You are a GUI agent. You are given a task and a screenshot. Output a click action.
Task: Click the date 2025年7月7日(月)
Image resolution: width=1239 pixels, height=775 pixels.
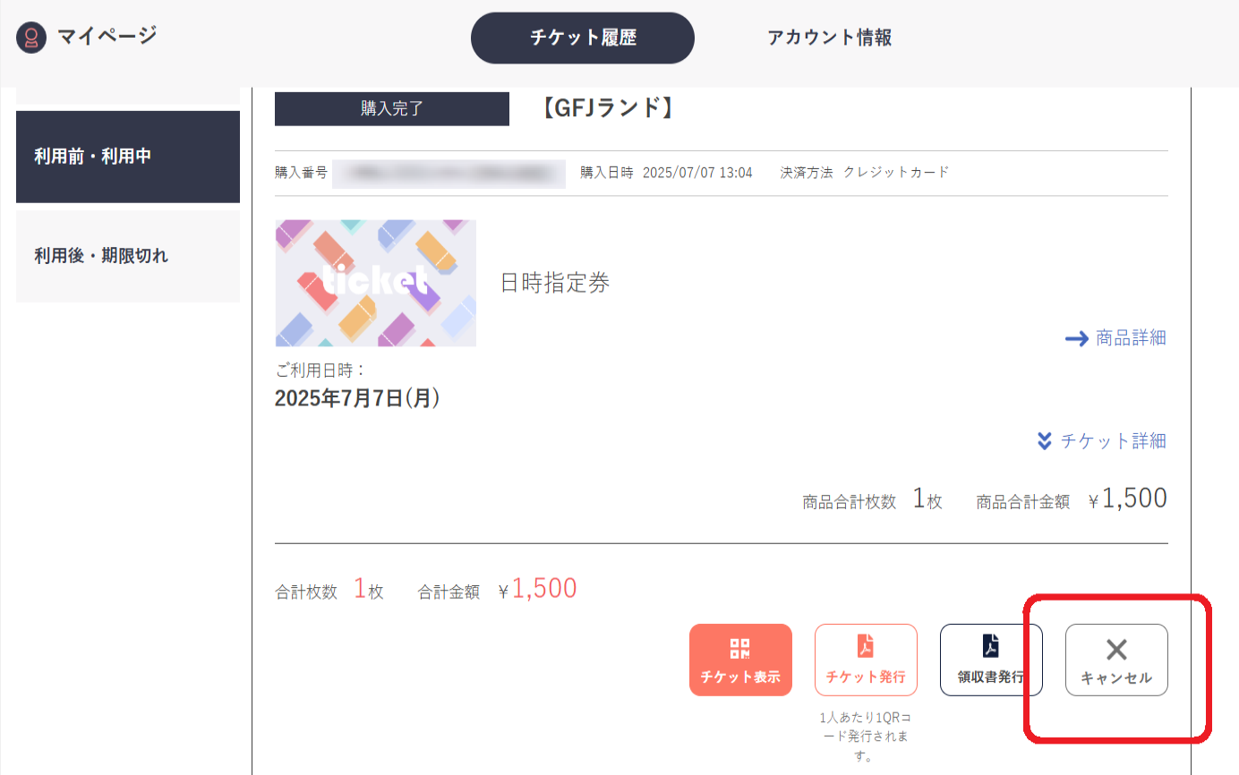click(x=357, y=398)
